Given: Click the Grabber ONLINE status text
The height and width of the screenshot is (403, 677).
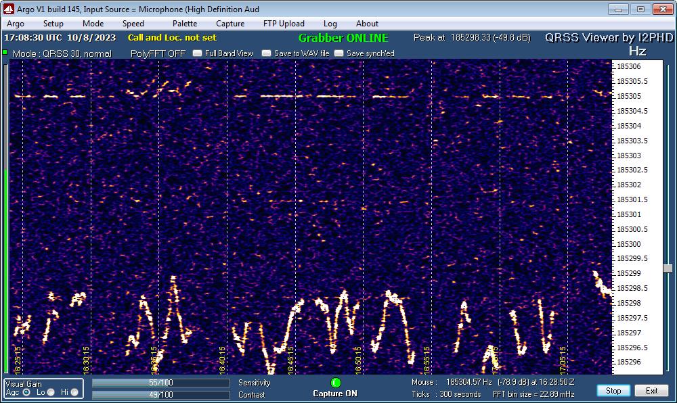Looking at the screenshot, I should pyautogui.click(x=344, y=38).
